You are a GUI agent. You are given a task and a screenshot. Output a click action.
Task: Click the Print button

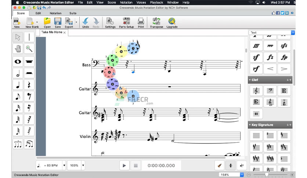coord(141,23)
